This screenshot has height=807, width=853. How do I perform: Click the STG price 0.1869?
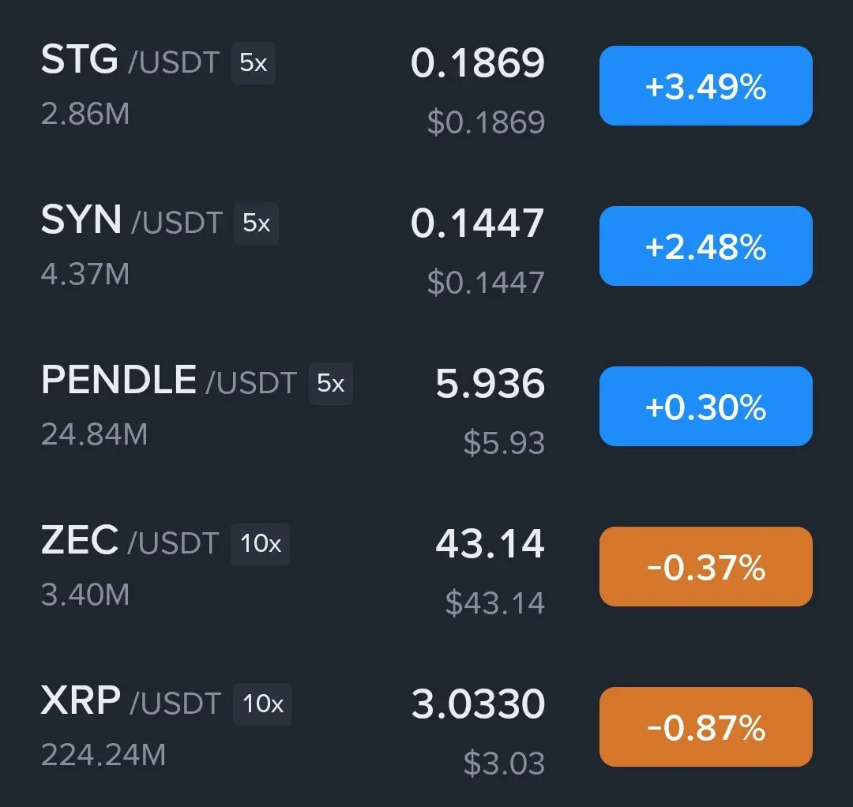pyautogui.click(x=478, y=63)
